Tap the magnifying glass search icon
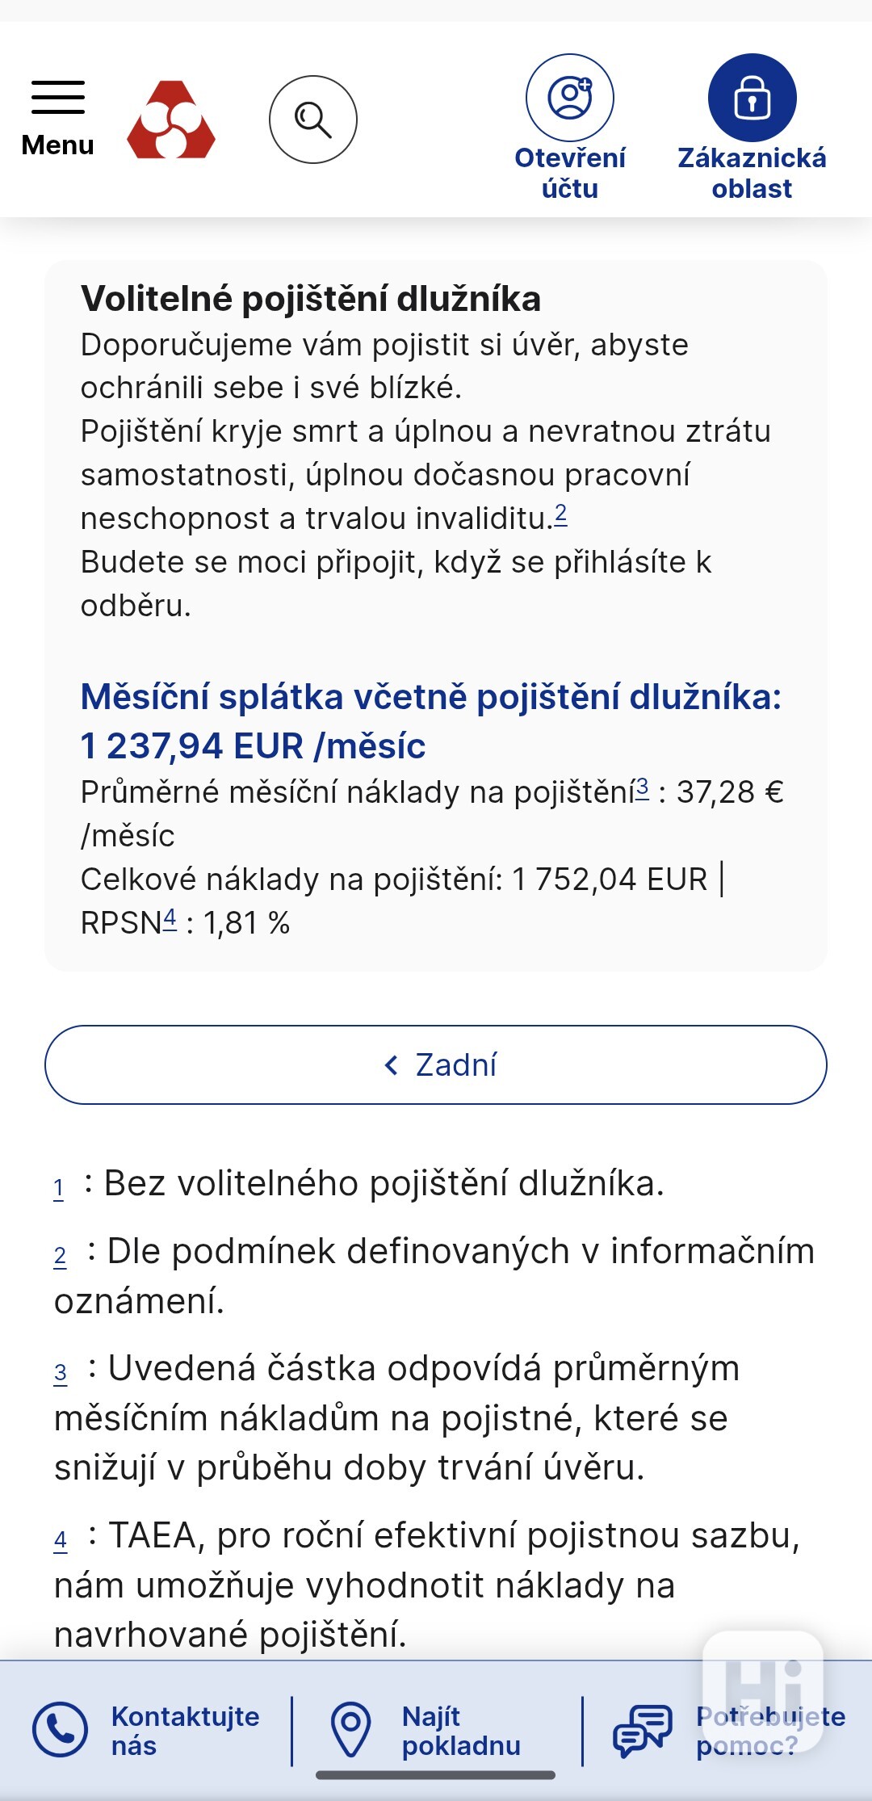Viewport: 872px width, 1801px height. tap(313, 120)
